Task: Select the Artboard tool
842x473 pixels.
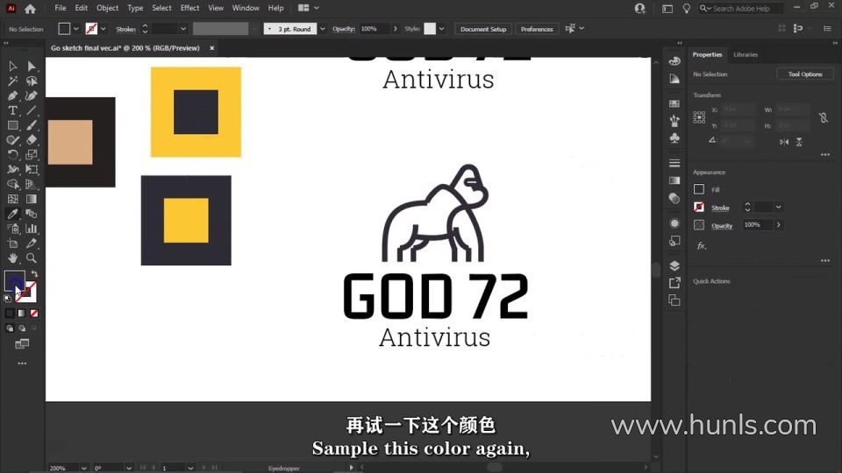Action: (13, 243)
